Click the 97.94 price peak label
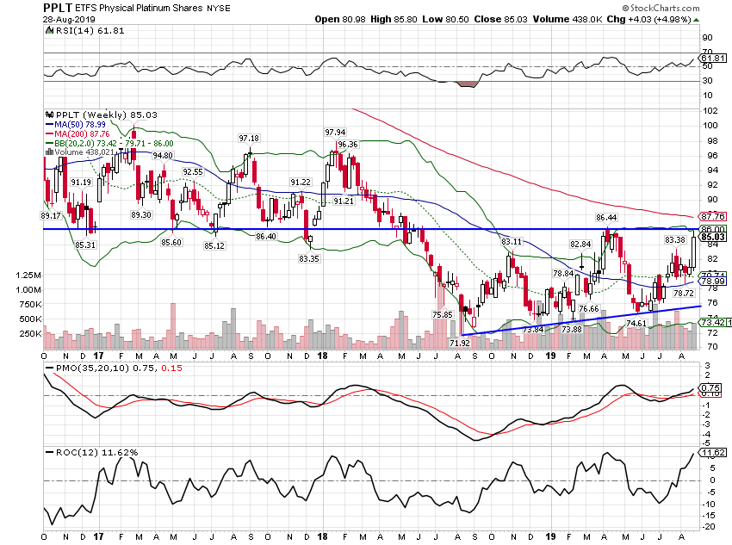Image resolution: width=732 pixels, height=545 pixels. [x=335, y=133]
